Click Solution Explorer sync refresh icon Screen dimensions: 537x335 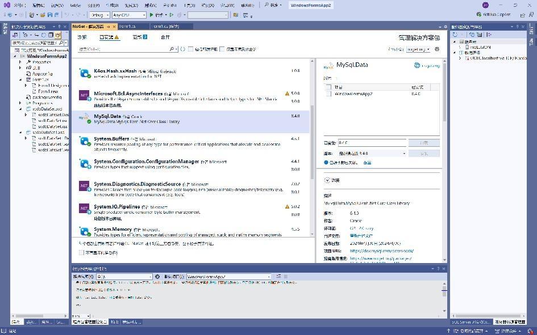click(44, 35)
